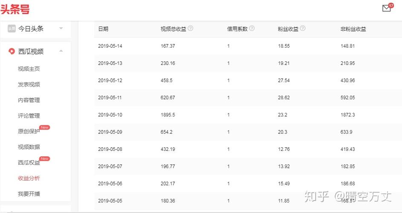The height and width of the screenshot is (213, 402).
Task: Click the 日期 column header
Action: point(103,29)
